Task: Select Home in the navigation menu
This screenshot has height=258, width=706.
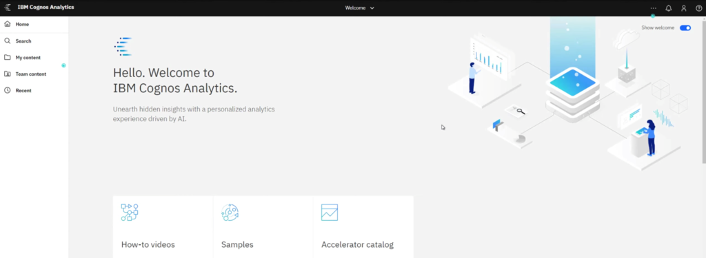Action: click(34, 24)
